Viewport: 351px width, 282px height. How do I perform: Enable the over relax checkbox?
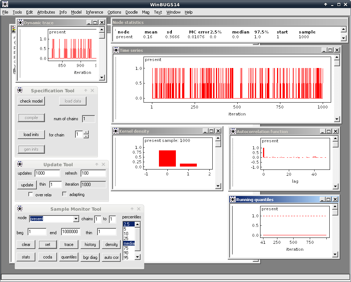(x=31, y=194)
